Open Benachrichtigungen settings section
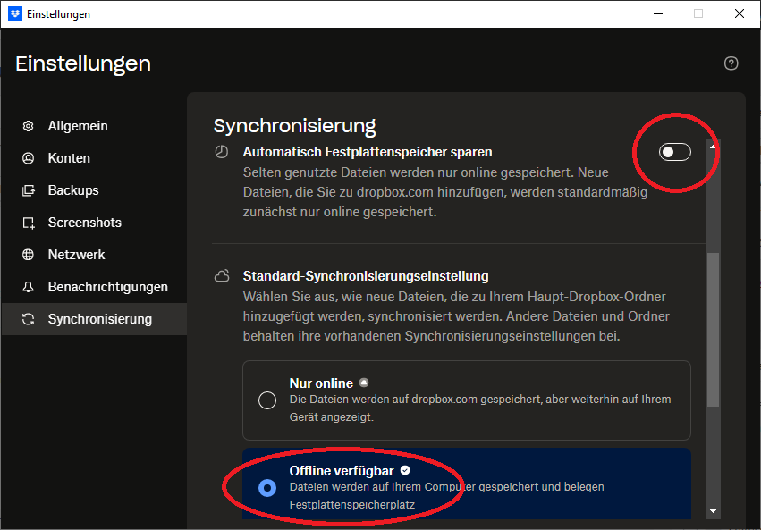This screenshot has height=530, width=761. pyautogui.click(x=107, y=287)
